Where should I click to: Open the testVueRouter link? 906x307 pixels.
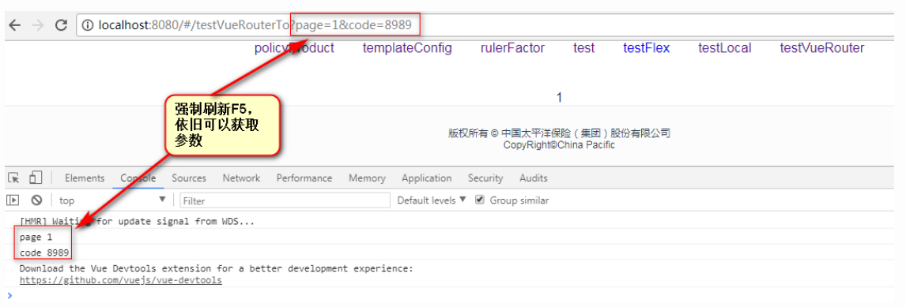821,48
